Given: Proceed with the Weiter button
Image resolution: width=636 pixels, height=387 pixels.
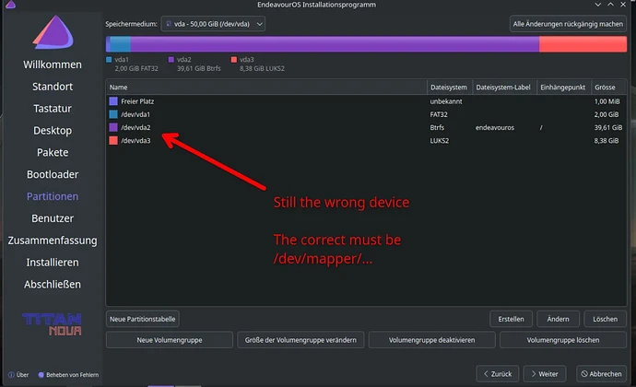Looking at the screenshot, I should coord(545,374).
